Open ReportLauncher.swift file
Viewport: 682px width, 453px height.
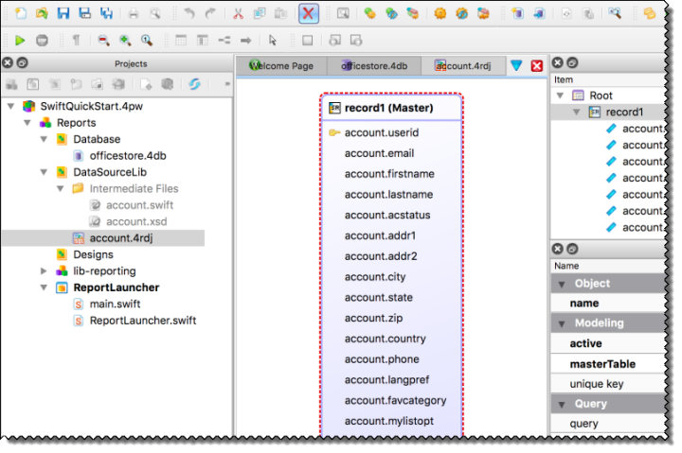point(143,321)
